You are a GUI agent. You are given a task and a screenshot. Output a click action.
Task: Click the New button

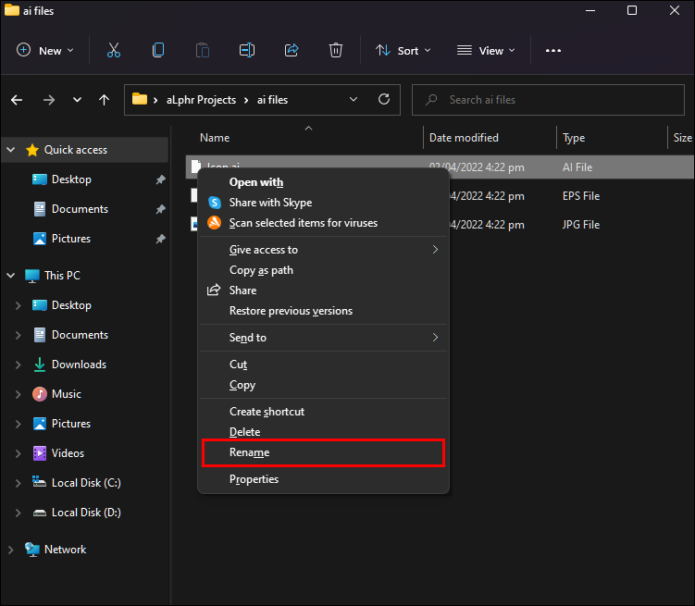click(44, 51)
